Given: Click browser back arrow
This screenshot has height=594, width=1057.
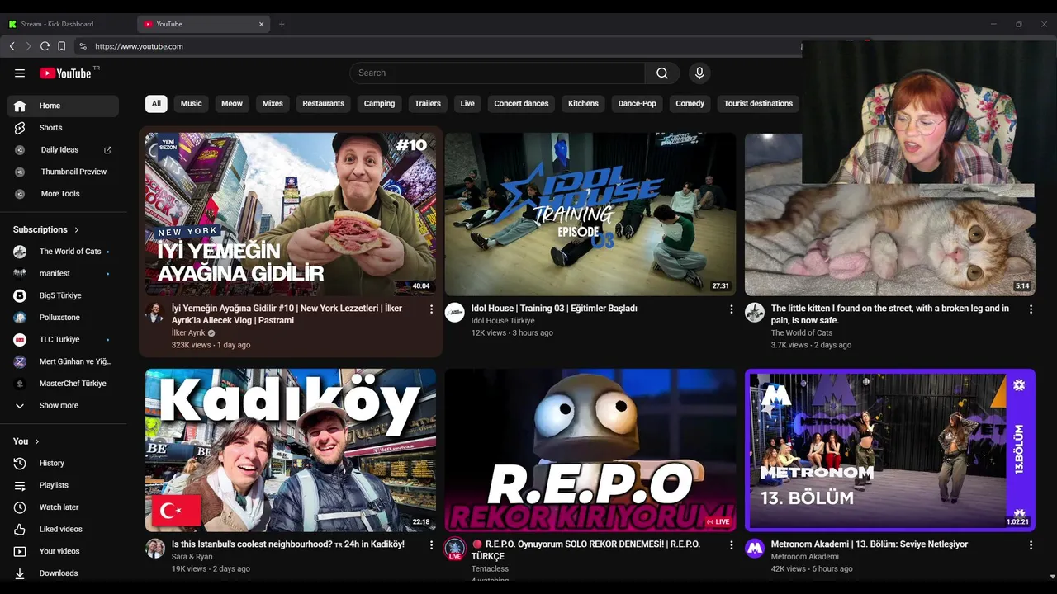Looking at the screenshot, I should tap(12, 46).
